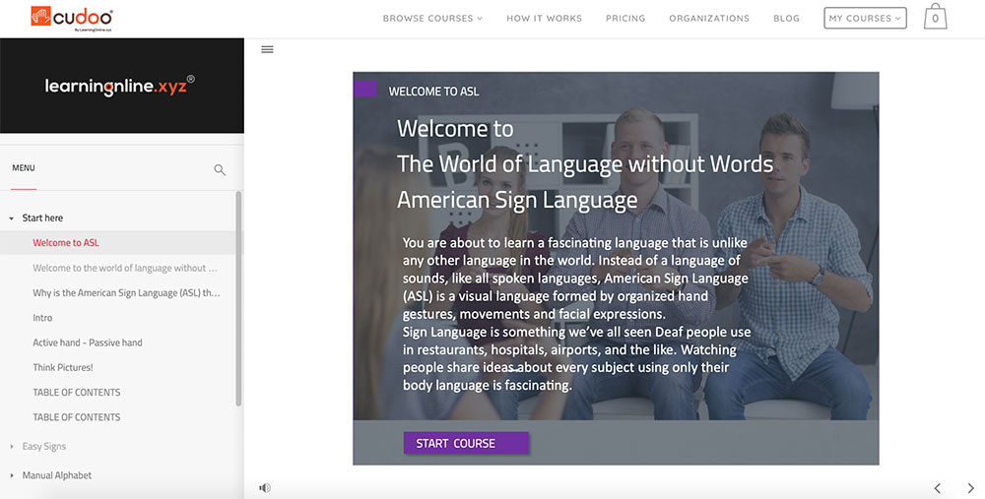Open the Blog link
Viewport: 985px width, 499px height.
786,18
